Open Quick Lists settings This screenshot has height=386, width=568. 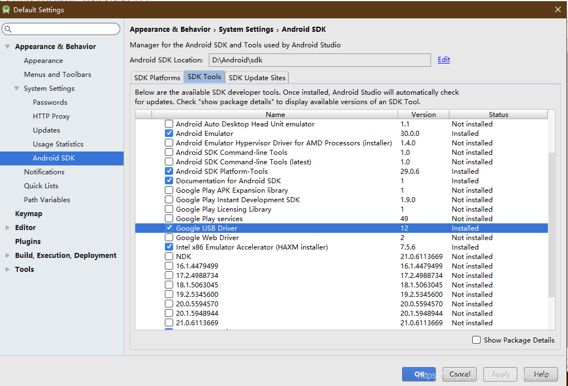(41, 185)
